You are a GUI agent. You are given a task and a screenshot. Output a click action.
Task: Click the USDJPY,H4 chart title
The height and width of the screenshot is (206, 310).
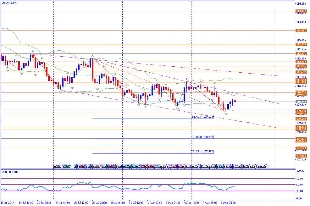coord(9,3)
